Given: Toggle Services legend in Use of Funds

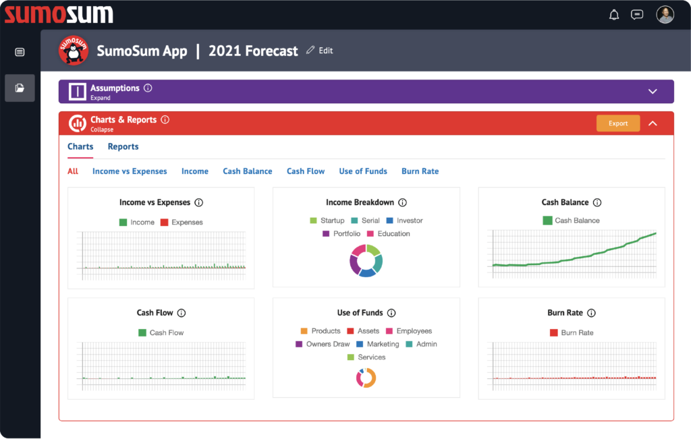Looking at the screenshot, I should click(366, 357).
